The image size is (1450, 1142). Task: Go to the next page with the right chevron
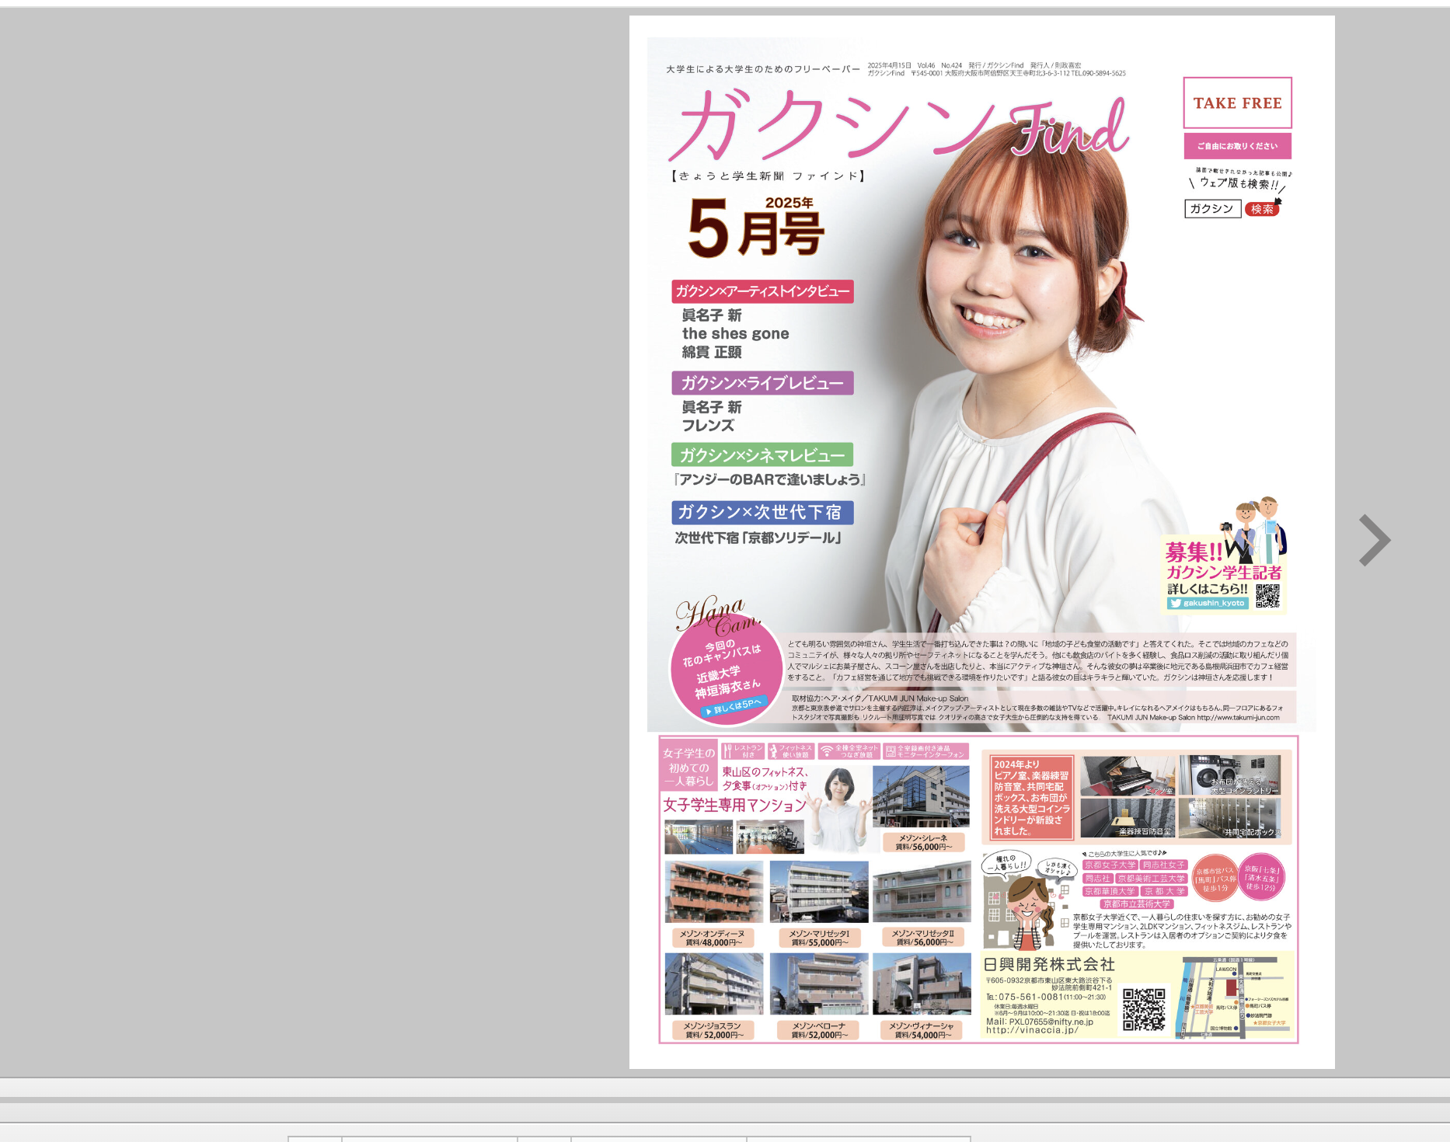1374,540
